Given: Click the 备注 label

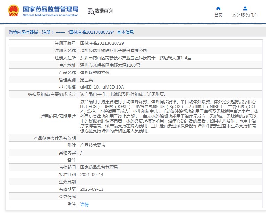Looking at the screenshot, I should point(71,160).
